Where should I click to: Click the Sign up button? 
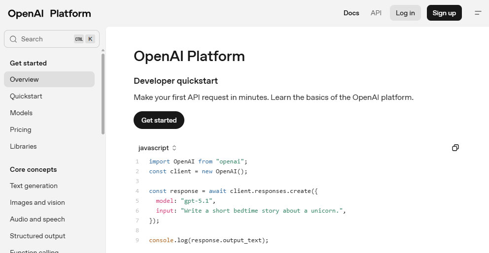(444, 13)
